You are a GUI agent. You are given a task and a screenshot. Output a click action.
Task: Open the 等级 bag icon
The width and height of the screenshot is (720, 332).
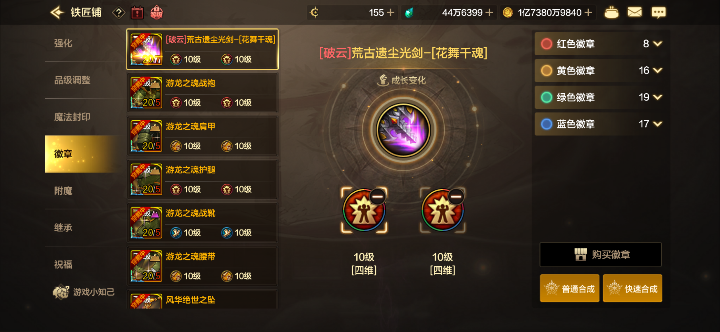click(156, 13)
